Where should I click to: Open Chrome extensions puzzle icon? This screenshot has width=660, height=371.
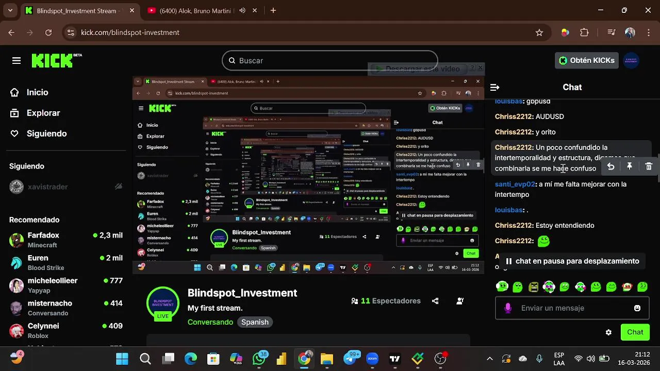(584, 32)
